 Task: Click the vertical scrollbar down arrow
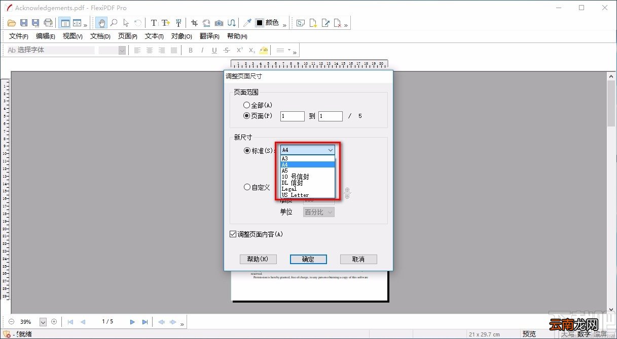(x=611, y=309)
